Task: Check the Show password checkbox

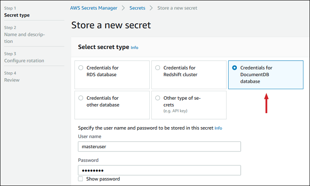Action: pyautogui.click(x=81, y=179)
